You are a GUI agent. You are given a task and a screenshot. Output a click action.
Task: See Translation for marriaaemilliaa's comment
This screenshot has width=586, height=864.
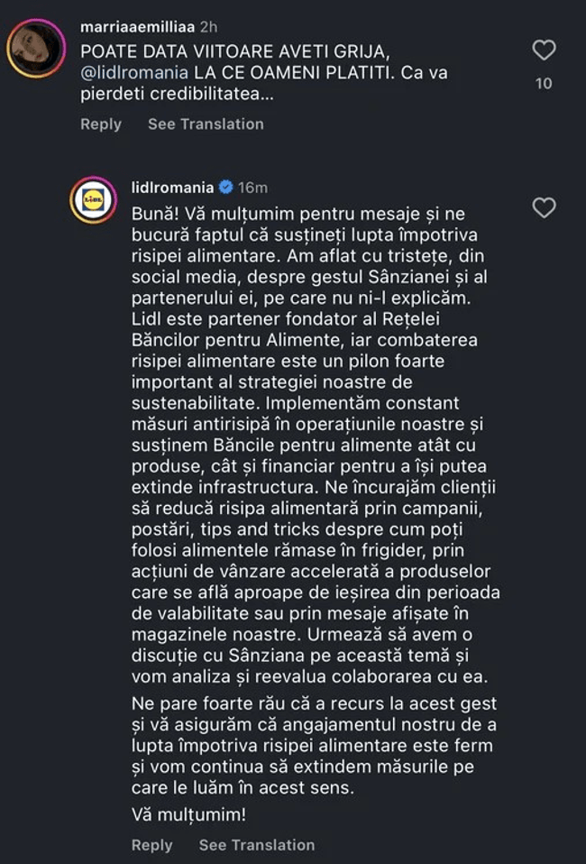pos(206,124)
